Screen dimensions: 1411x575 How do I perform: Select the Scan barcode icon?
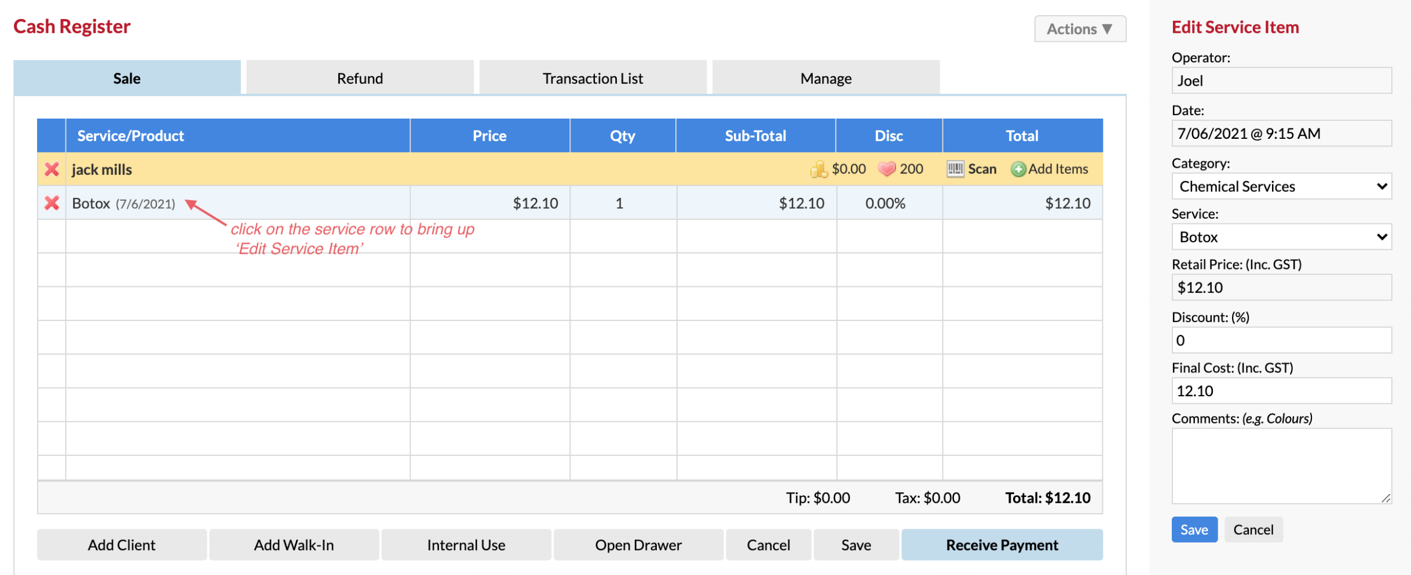tap(956, 169)
